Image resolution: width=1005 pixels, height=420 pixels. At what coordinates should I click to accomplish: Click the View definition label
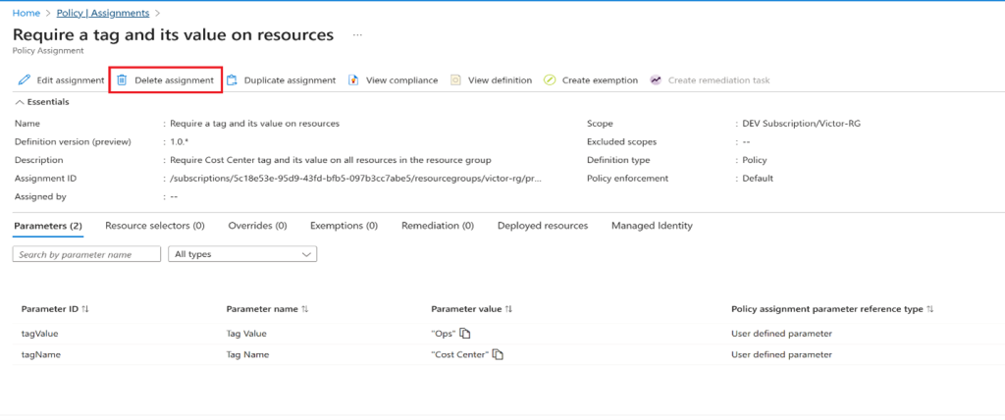pyautogui.click(x=500, y=80)
